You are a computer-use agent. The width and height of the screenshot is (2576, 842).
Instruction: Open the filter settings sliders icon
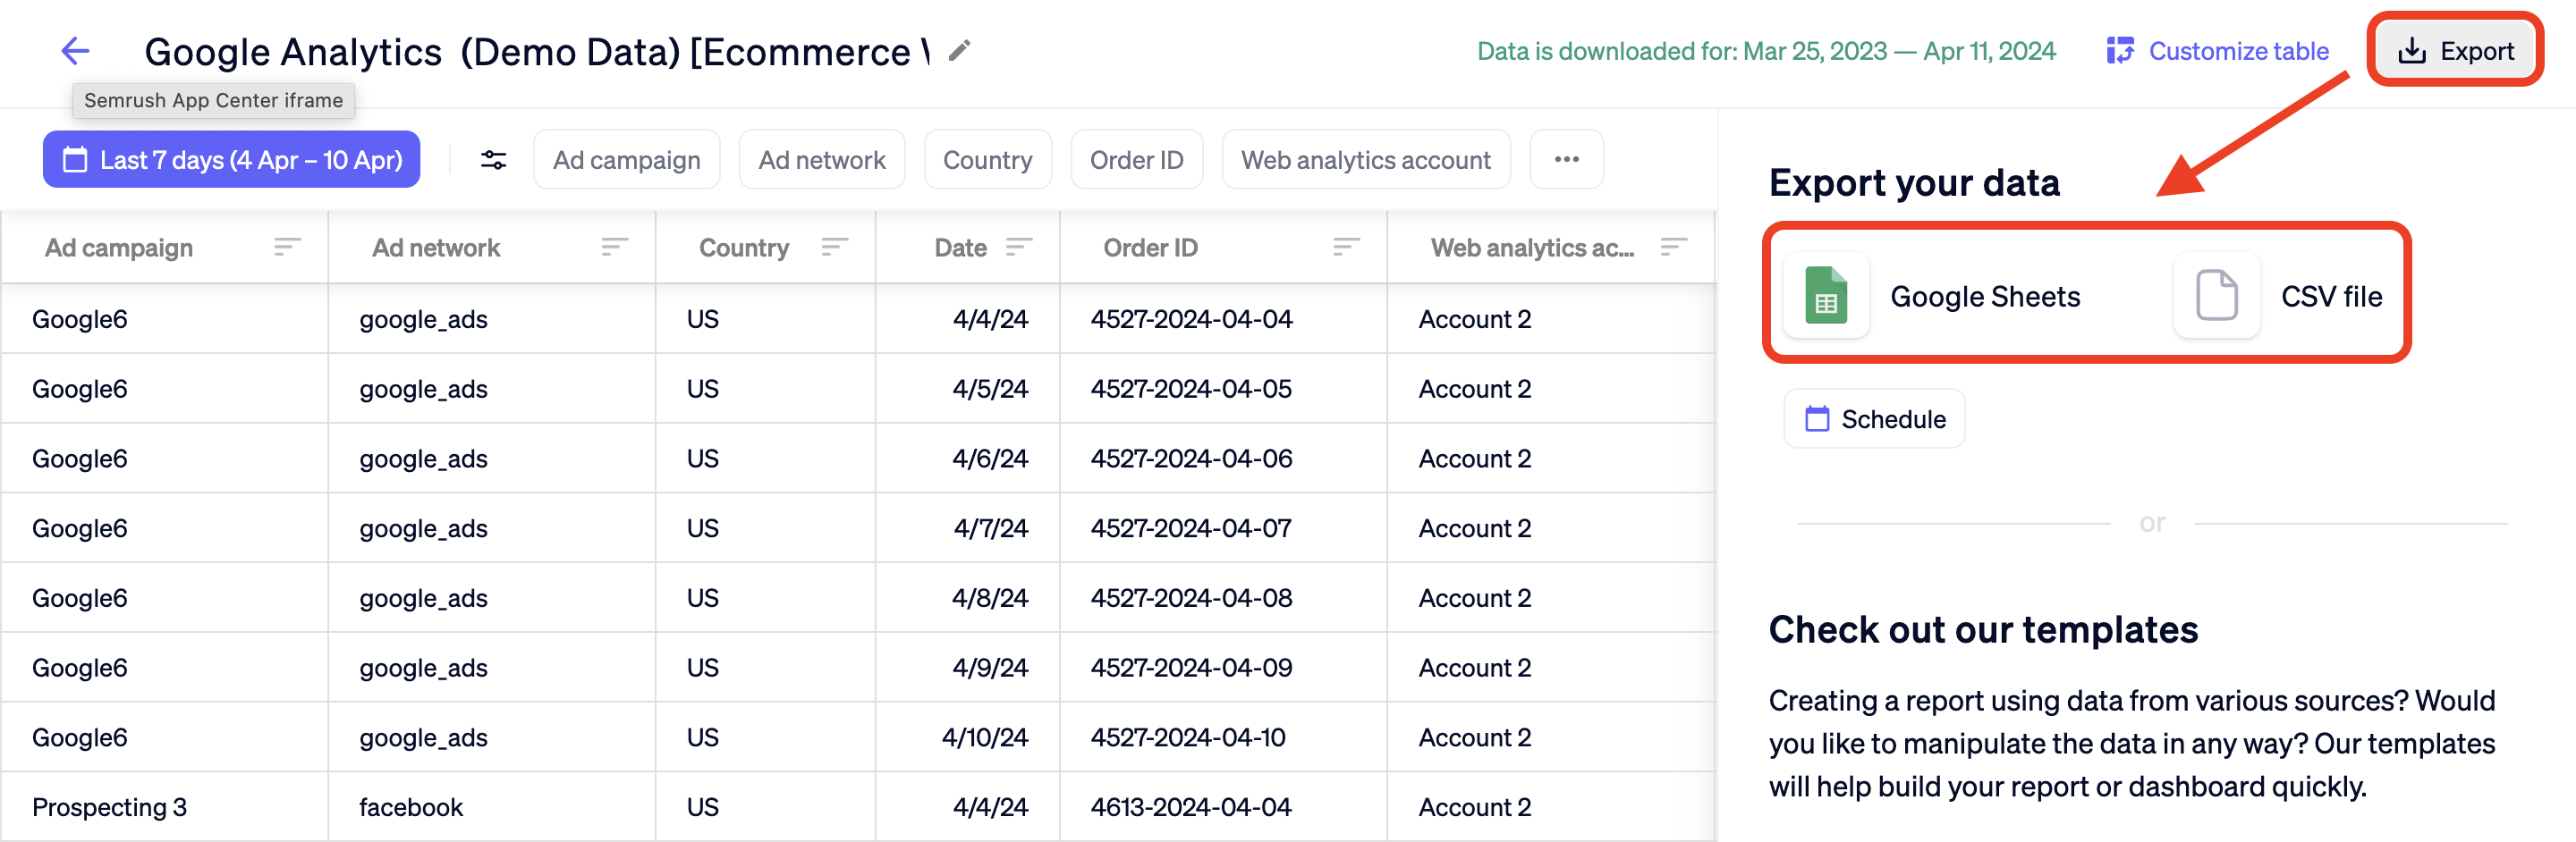493,159
